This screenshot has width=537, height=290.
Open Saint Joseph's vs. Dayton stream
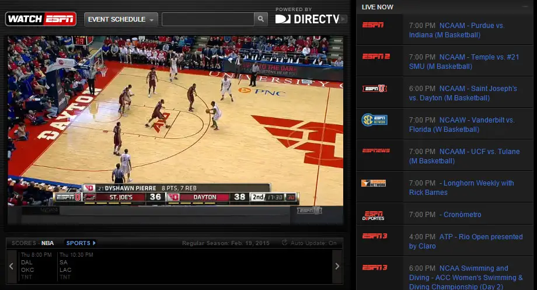click(x=463, y=93)
